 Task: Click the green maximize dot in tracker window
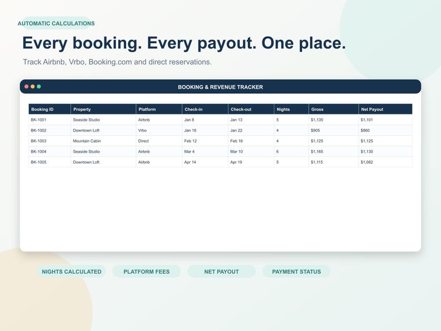tap(39, 87)
